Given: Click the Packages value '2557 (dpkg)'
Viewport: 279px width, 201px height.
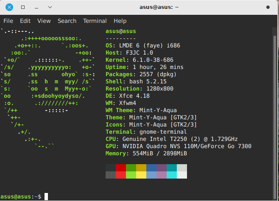Looking at the screenshot, I should [158, 74].
